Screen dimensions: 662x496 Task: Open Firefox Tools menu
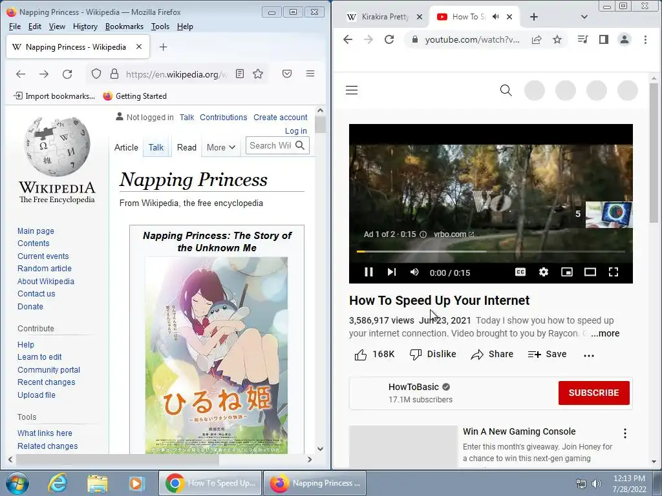(x=160, y=26)
